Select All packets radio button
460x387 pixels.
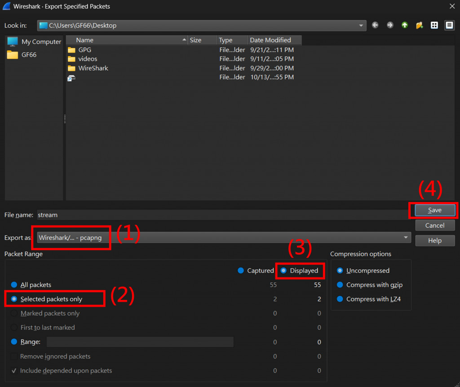pos(14,285)
